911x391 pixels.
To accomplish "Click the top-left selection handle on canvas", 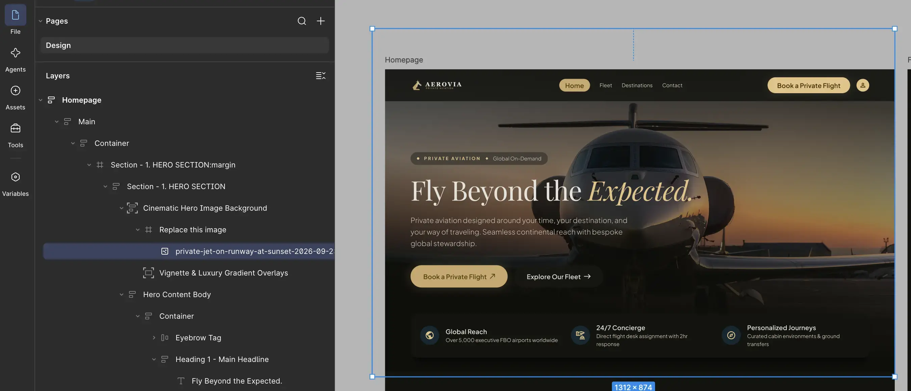I will pos(372,29).
